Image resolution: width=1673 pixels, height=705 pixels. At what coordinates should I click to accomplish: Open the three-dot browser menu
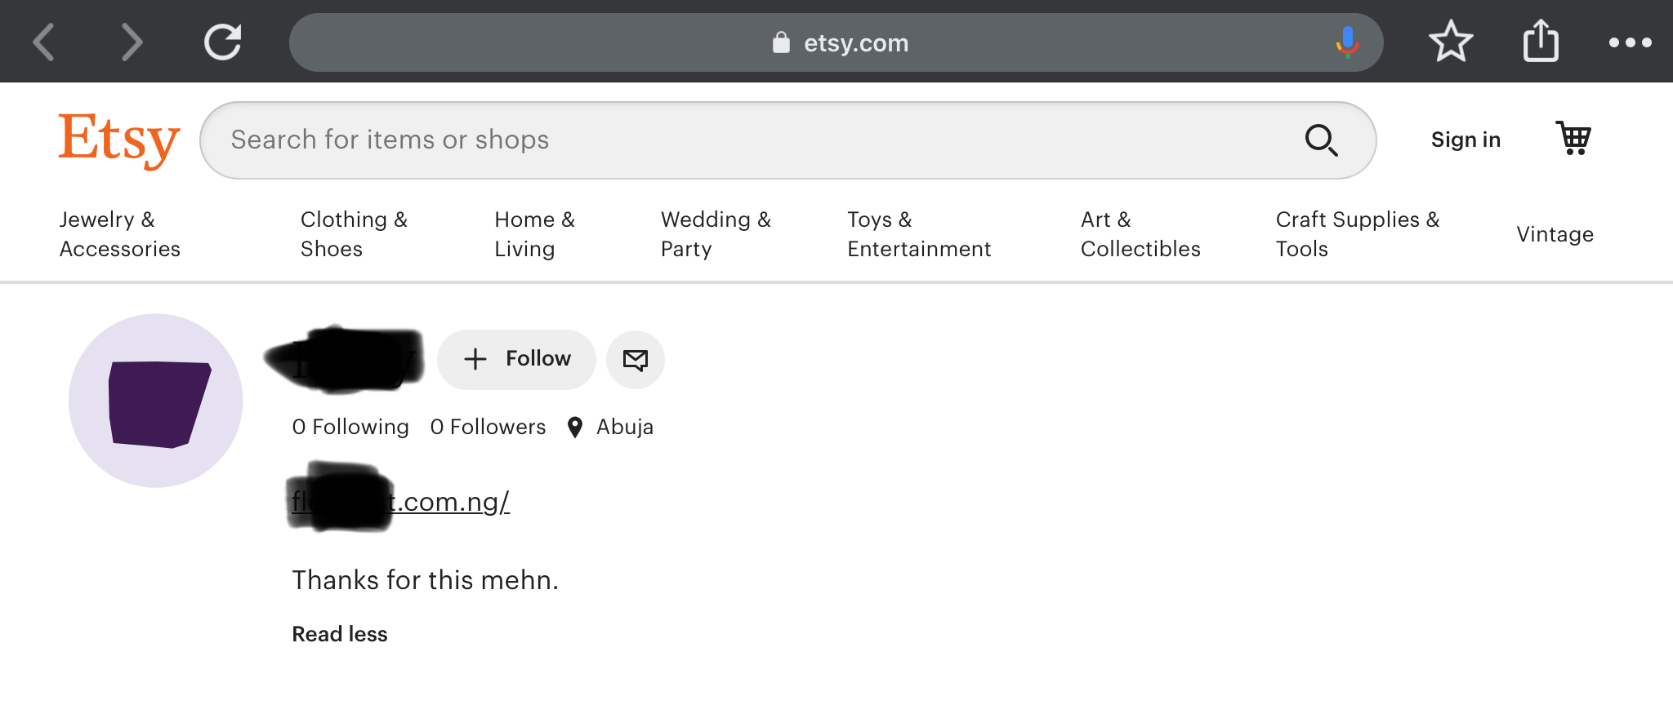point(1630,42)
